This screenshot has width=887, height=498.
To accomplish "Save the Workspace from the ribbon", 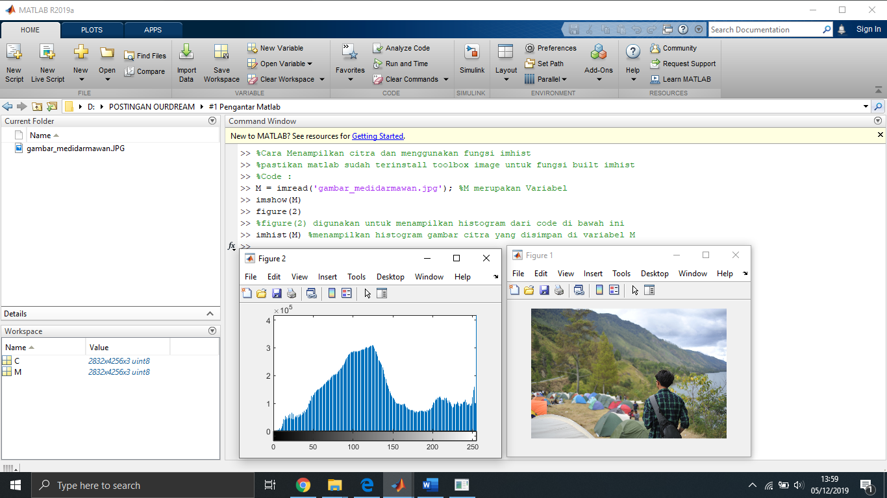I will (221, 62).
